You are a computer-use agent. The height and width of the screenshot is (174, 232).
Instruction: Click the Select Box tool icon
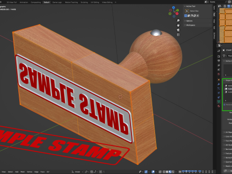[187, 11]
